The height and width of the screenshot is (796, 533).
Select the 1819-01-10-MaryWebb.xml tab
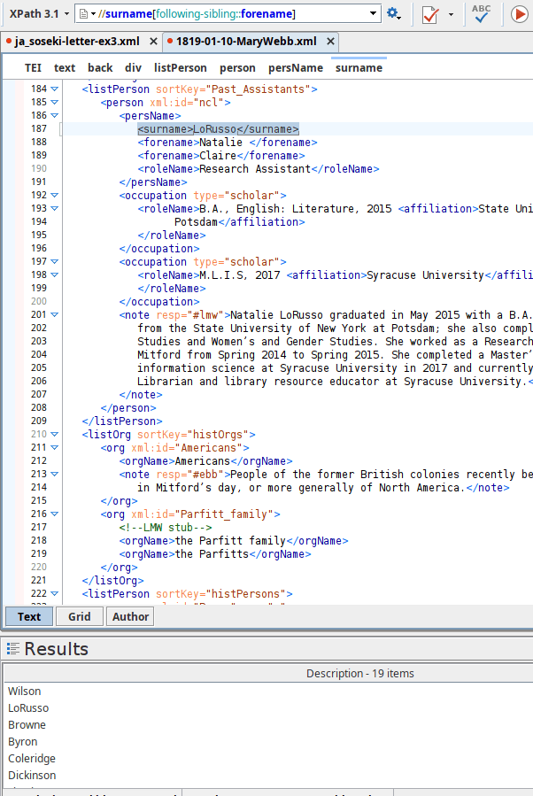pos(246,42)
